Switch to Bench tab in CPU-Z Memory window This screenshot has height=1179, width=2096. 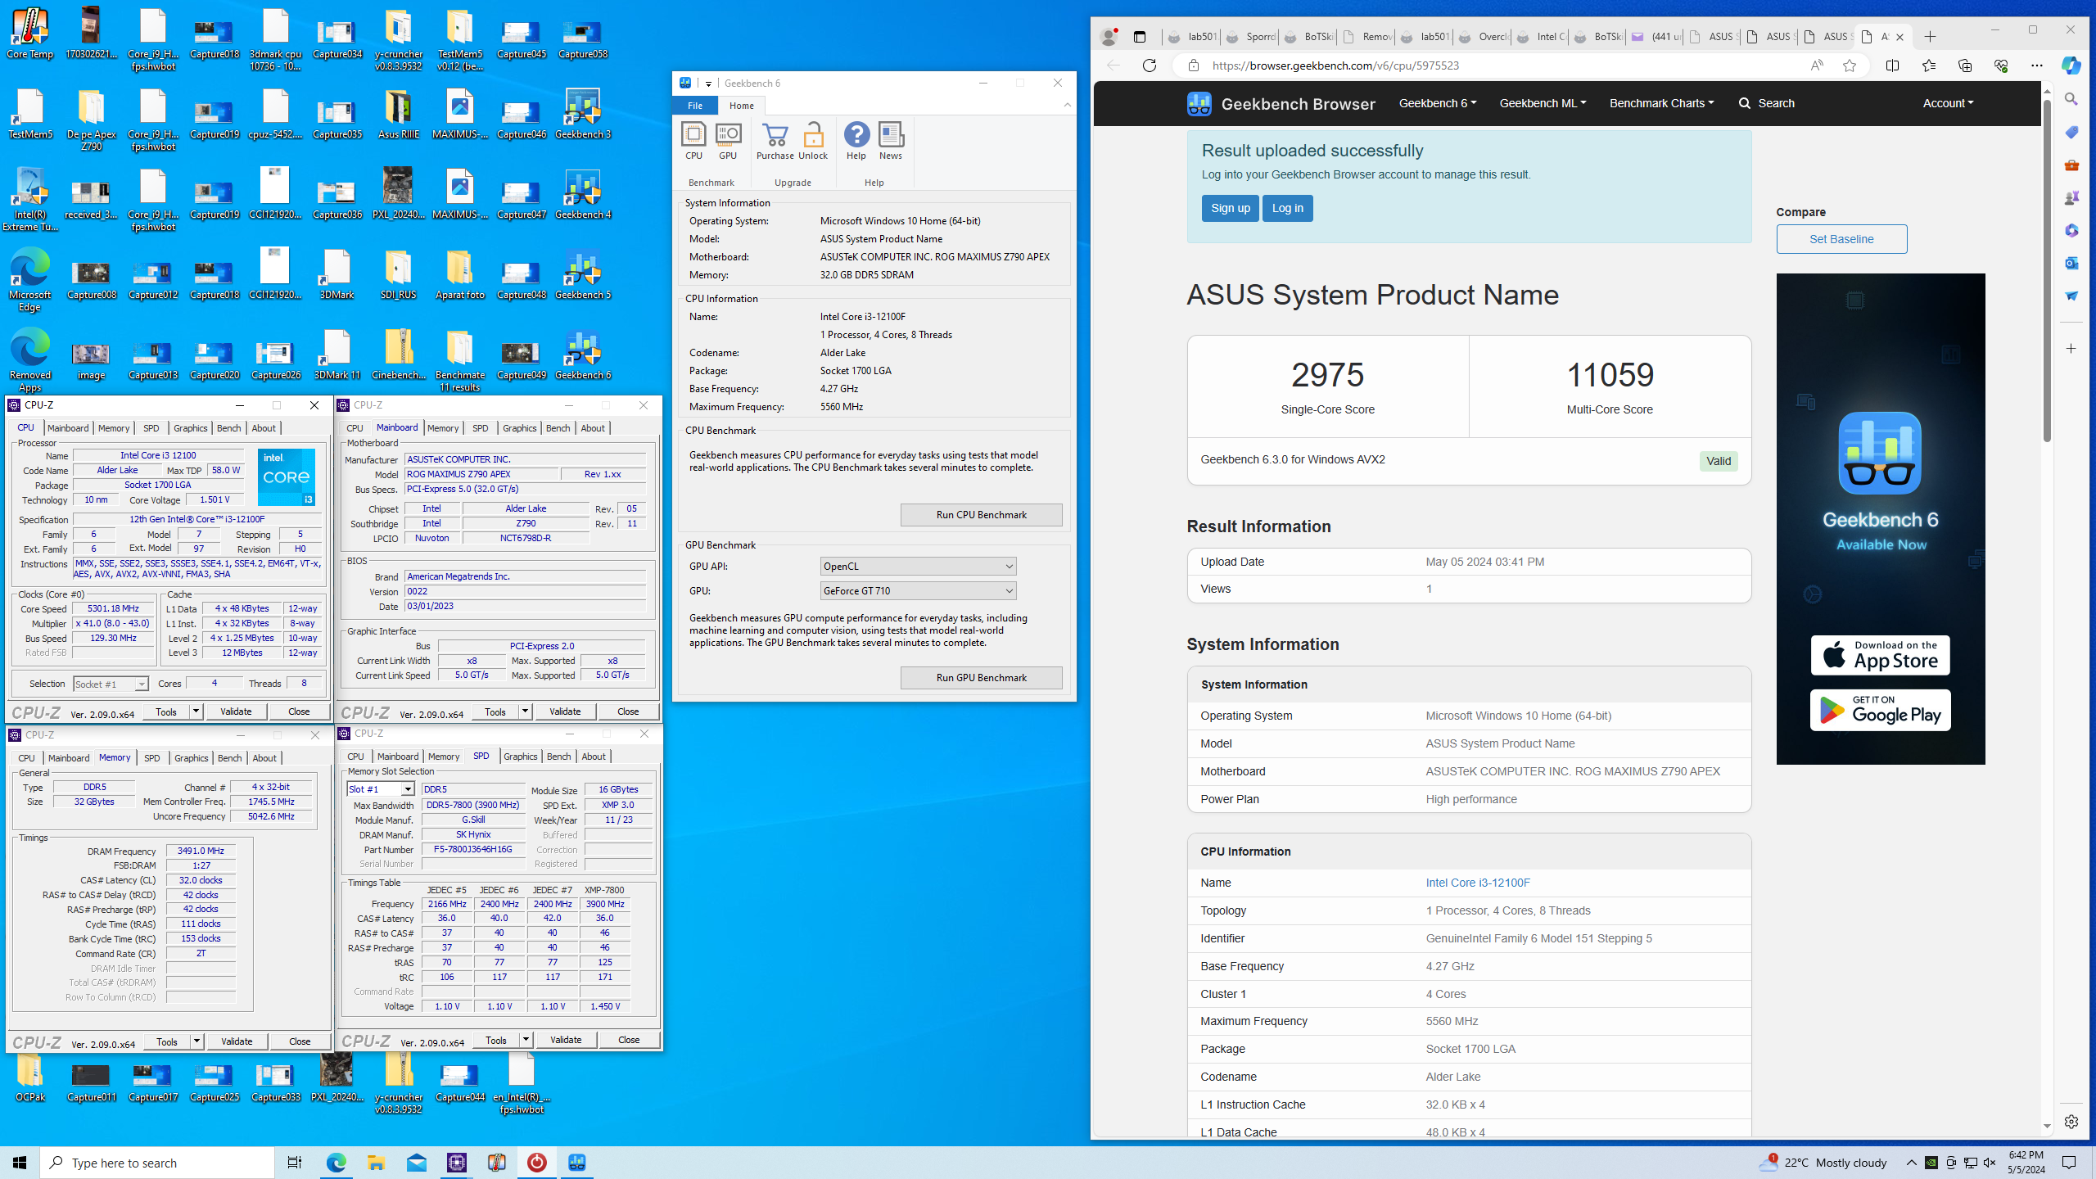coord(229,758)
